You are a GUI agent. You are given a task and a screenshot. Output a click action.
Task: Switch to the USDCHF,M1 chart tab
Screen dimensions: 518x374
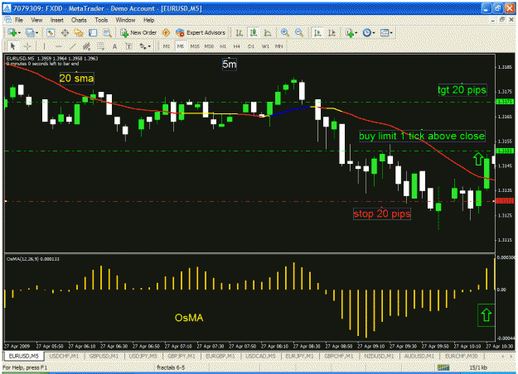click(64, 356)
